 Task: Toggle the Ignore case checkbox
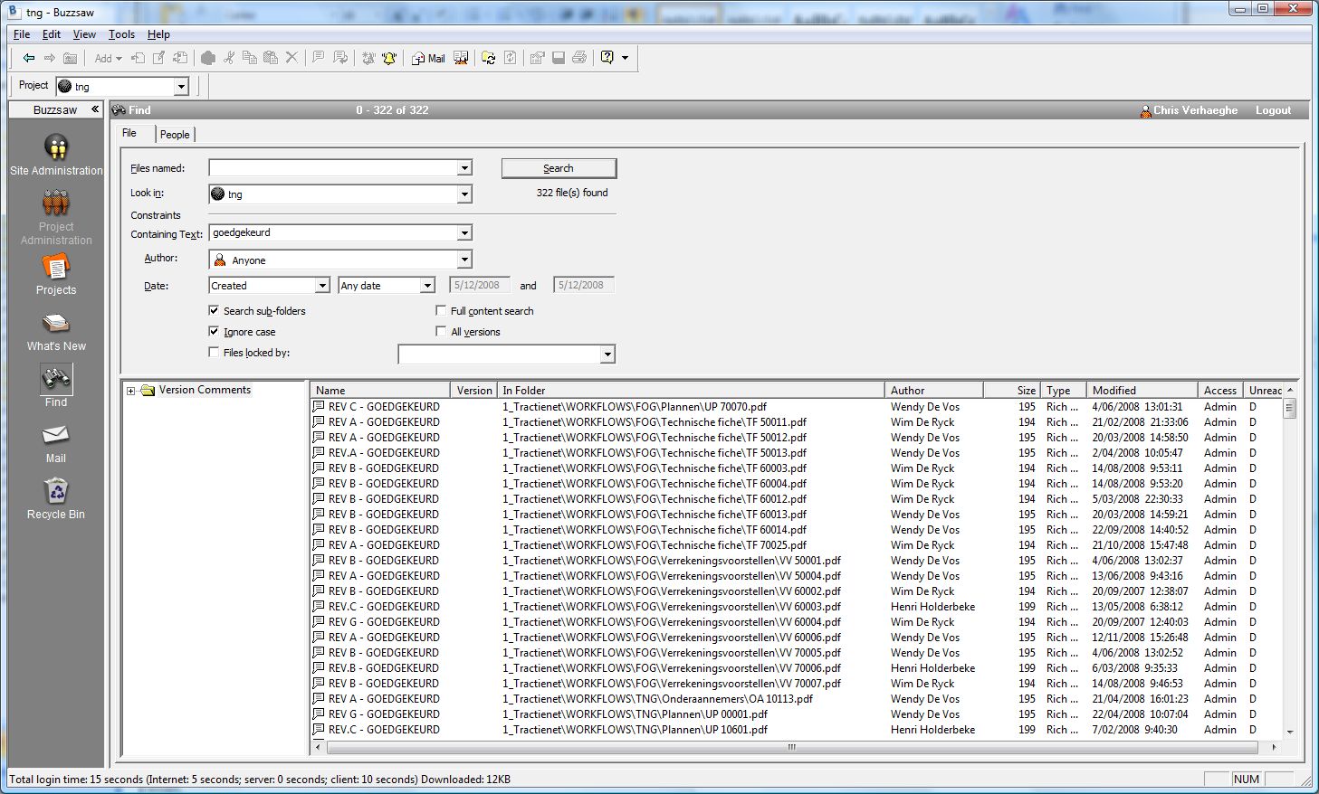coord(214,331)
